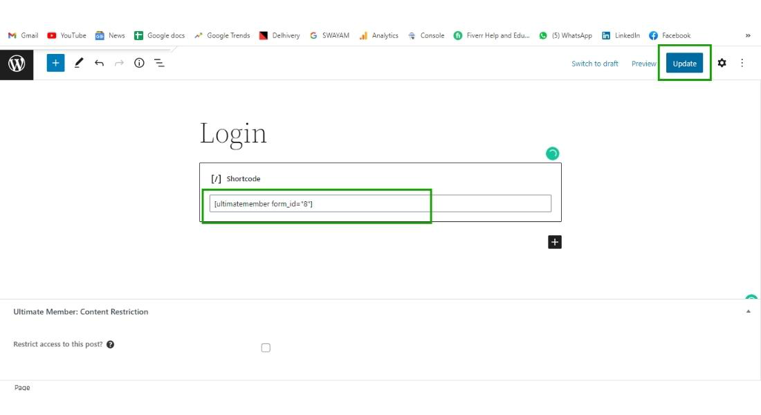761x415 pixels.
Task: Click the Preview link
Action: click(x=643, y=64)
